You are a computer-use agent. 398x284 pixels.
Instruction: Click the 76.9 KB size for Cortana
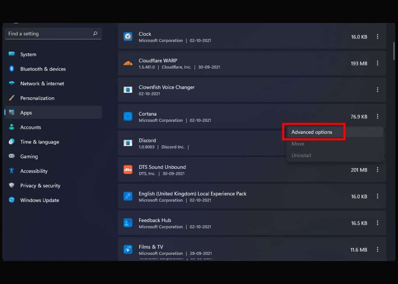tap(359, 117)
